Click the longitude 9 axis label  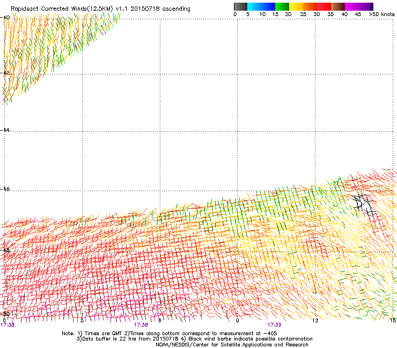(x=237, y=321)
